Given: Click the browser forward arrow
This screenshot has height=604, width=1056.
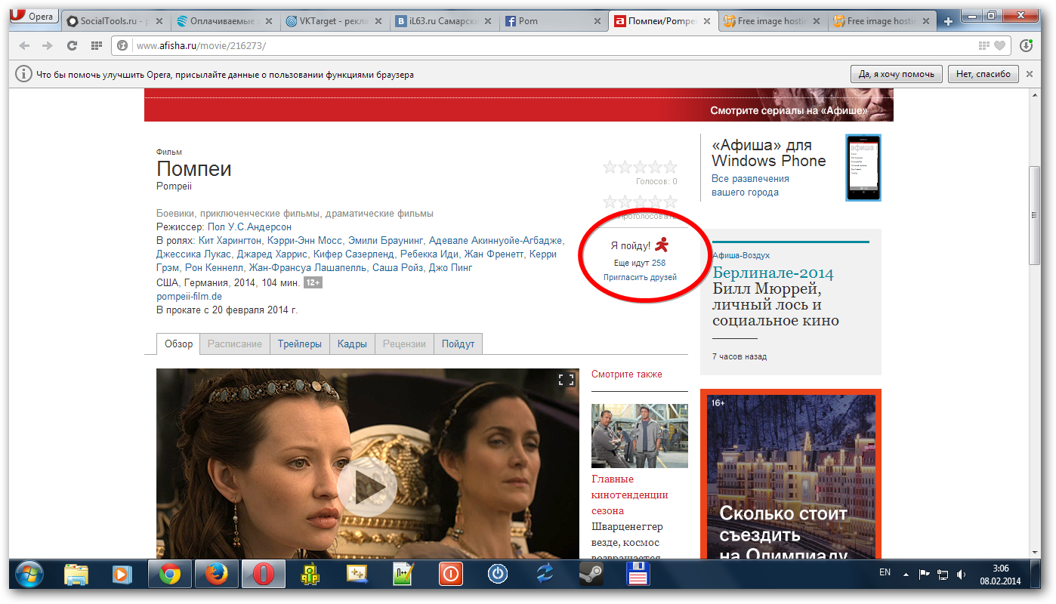Looking at the screenshot, I should coord(48,46).
